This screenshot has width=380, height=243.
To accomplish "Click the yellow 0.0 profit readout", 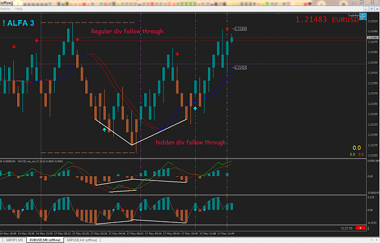I will click(356, 148).
